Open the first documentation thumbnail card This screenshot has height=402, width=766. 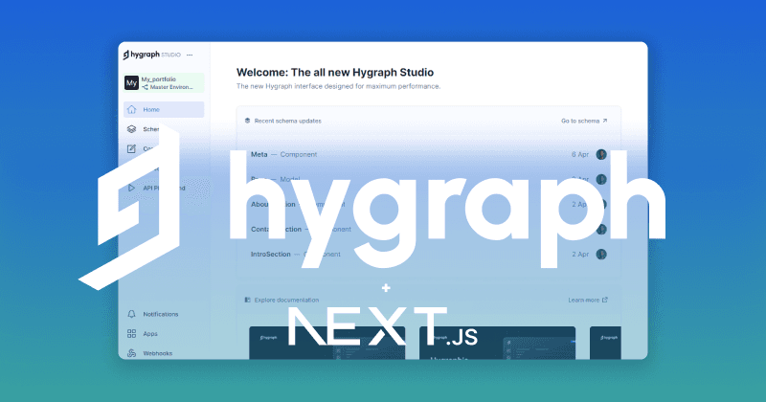(327, 343)
